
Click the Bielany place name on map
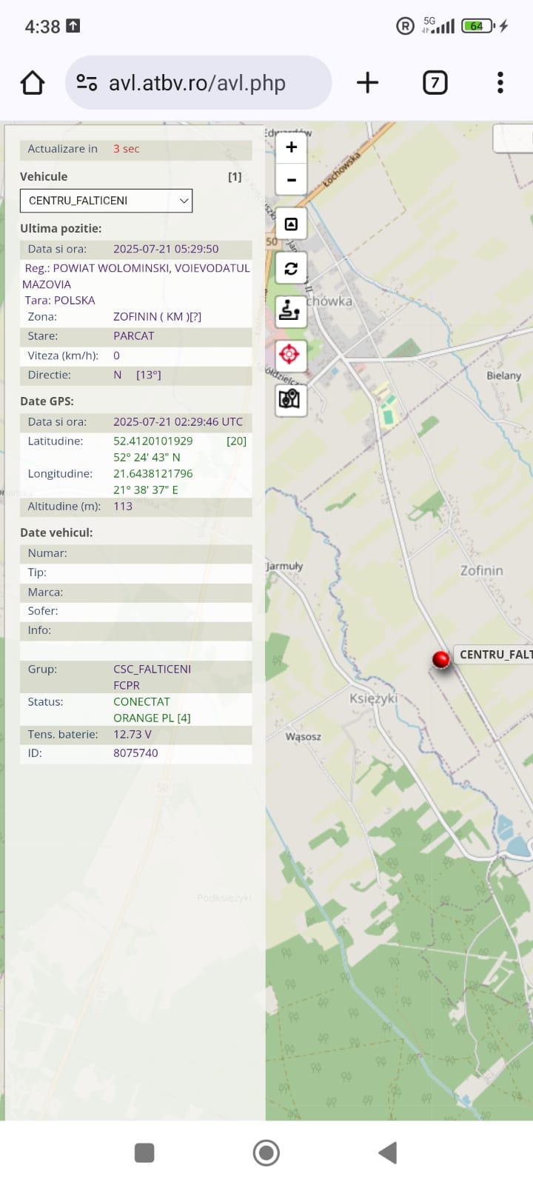click(503, 375)
